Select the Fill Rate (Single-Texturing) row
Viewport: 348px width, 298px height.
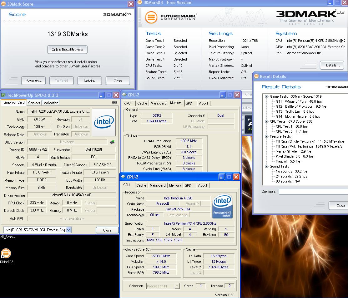click(x=310, y=141)
